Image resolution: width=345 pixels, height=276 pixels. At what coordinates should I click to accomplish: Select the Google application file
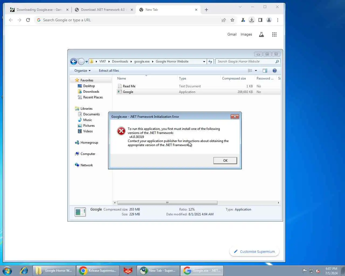click(x=128, y=92)
